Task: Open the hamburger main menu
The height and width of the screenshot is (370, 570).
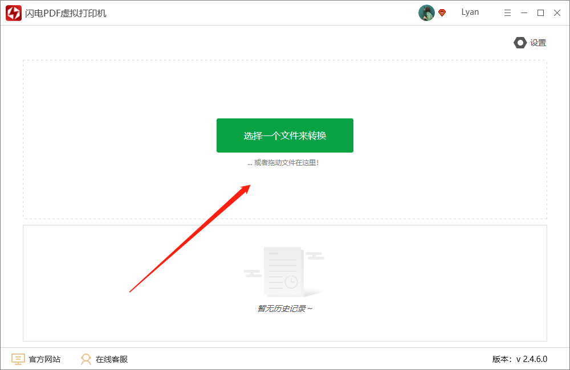Action: [507, 13]
